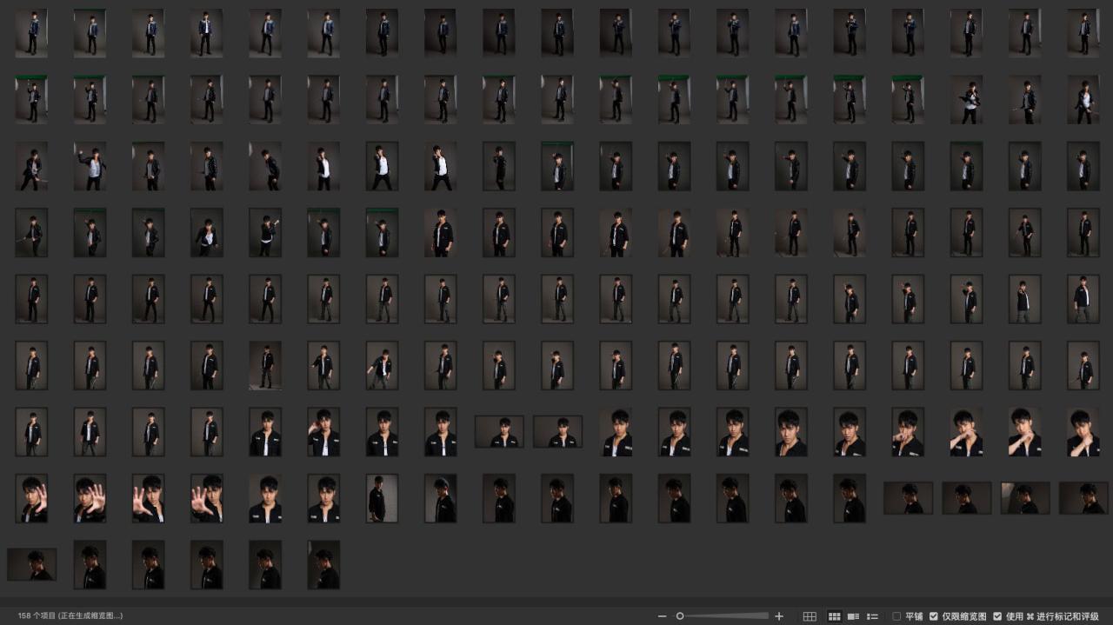
Task: Select the first landscape thumbnail in seventh row
Action: (x=499, y=431)
